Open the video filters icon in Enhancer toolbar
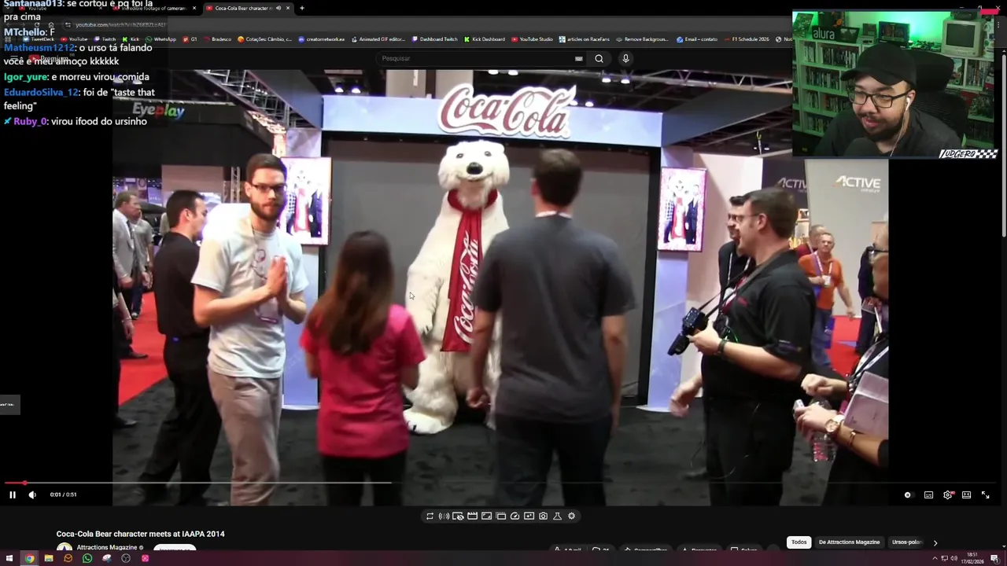The image size is (1007, 566). click(x=529, y=516)
